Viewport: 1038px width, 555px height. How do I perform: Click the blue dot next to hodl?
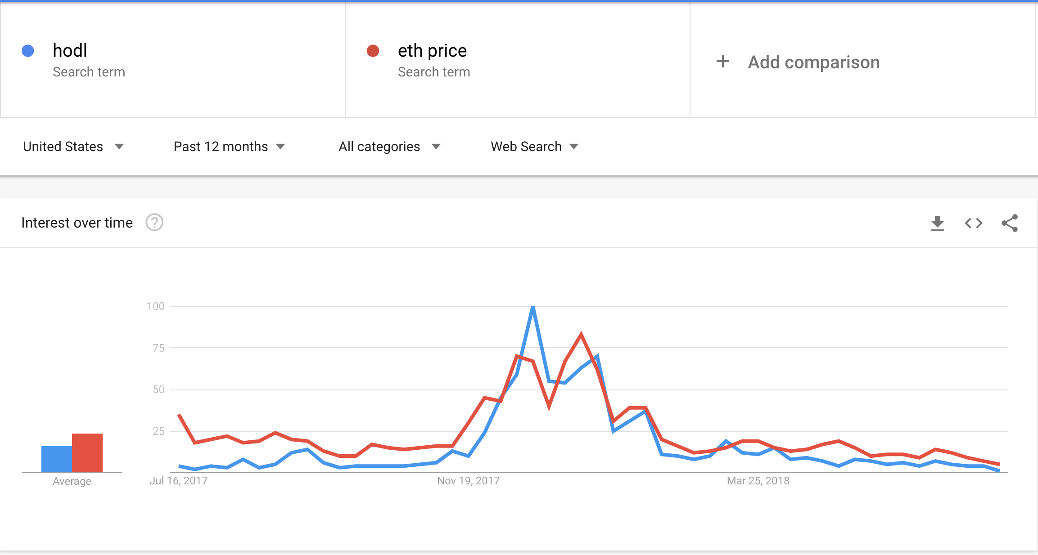click(28, 51)
